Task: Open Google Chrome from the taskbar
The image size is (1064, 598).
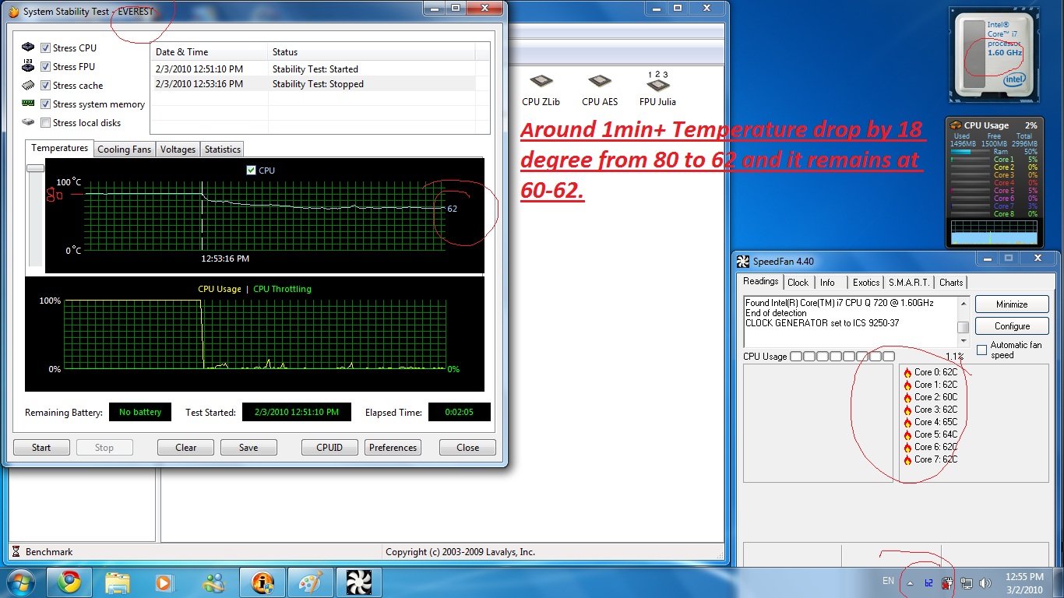Action: coord(69,582)
